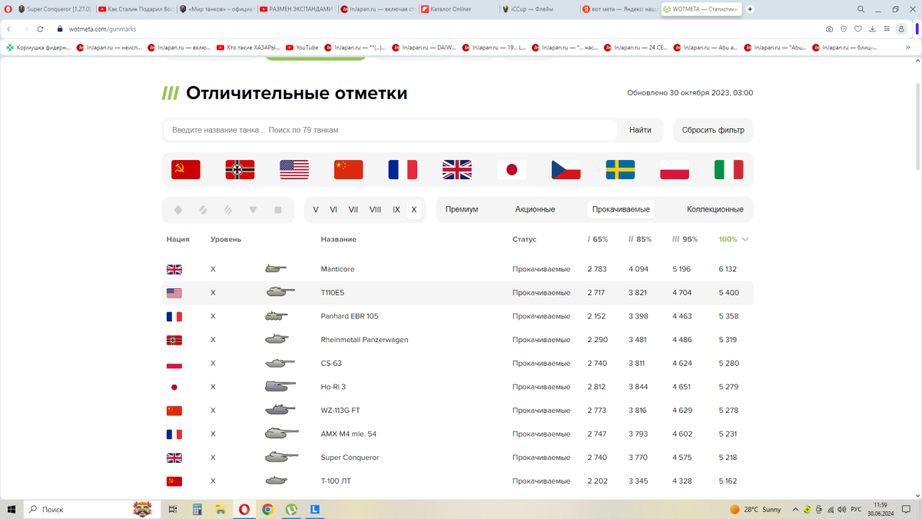The height and width of the screenshot is (519, 922).
Task: Show hidden system tray icons
Action: coord(797,509)
